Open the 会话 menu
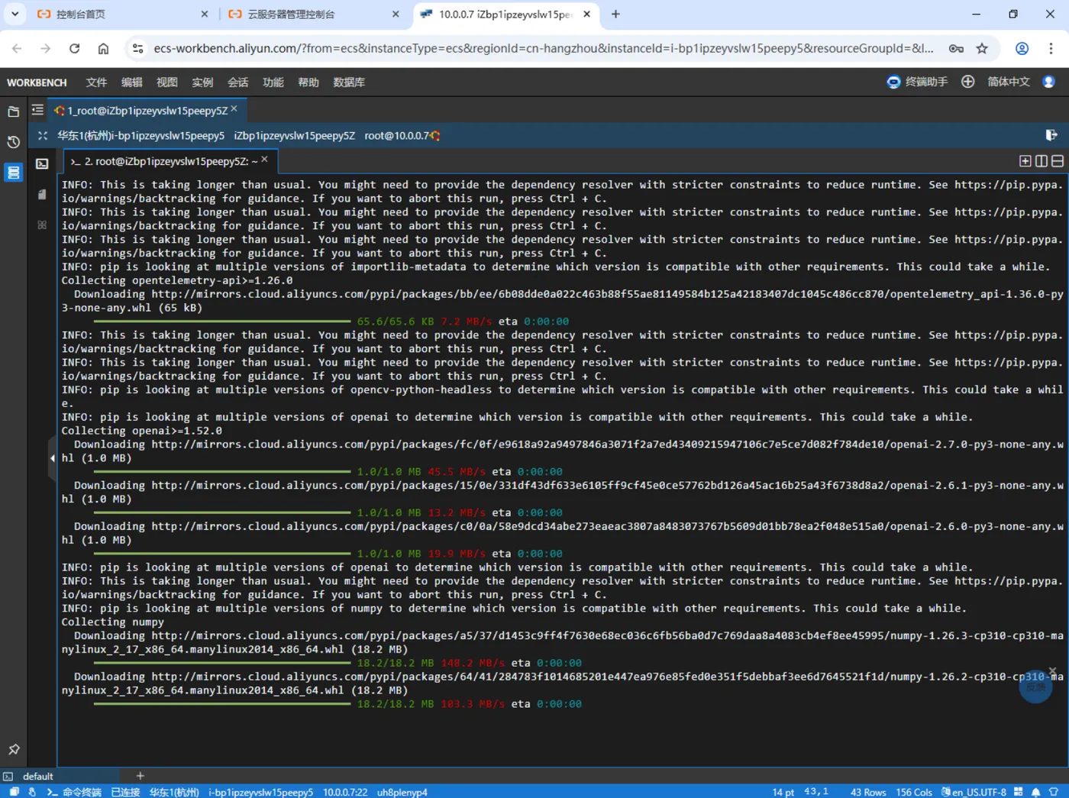 tap(238, 82)
